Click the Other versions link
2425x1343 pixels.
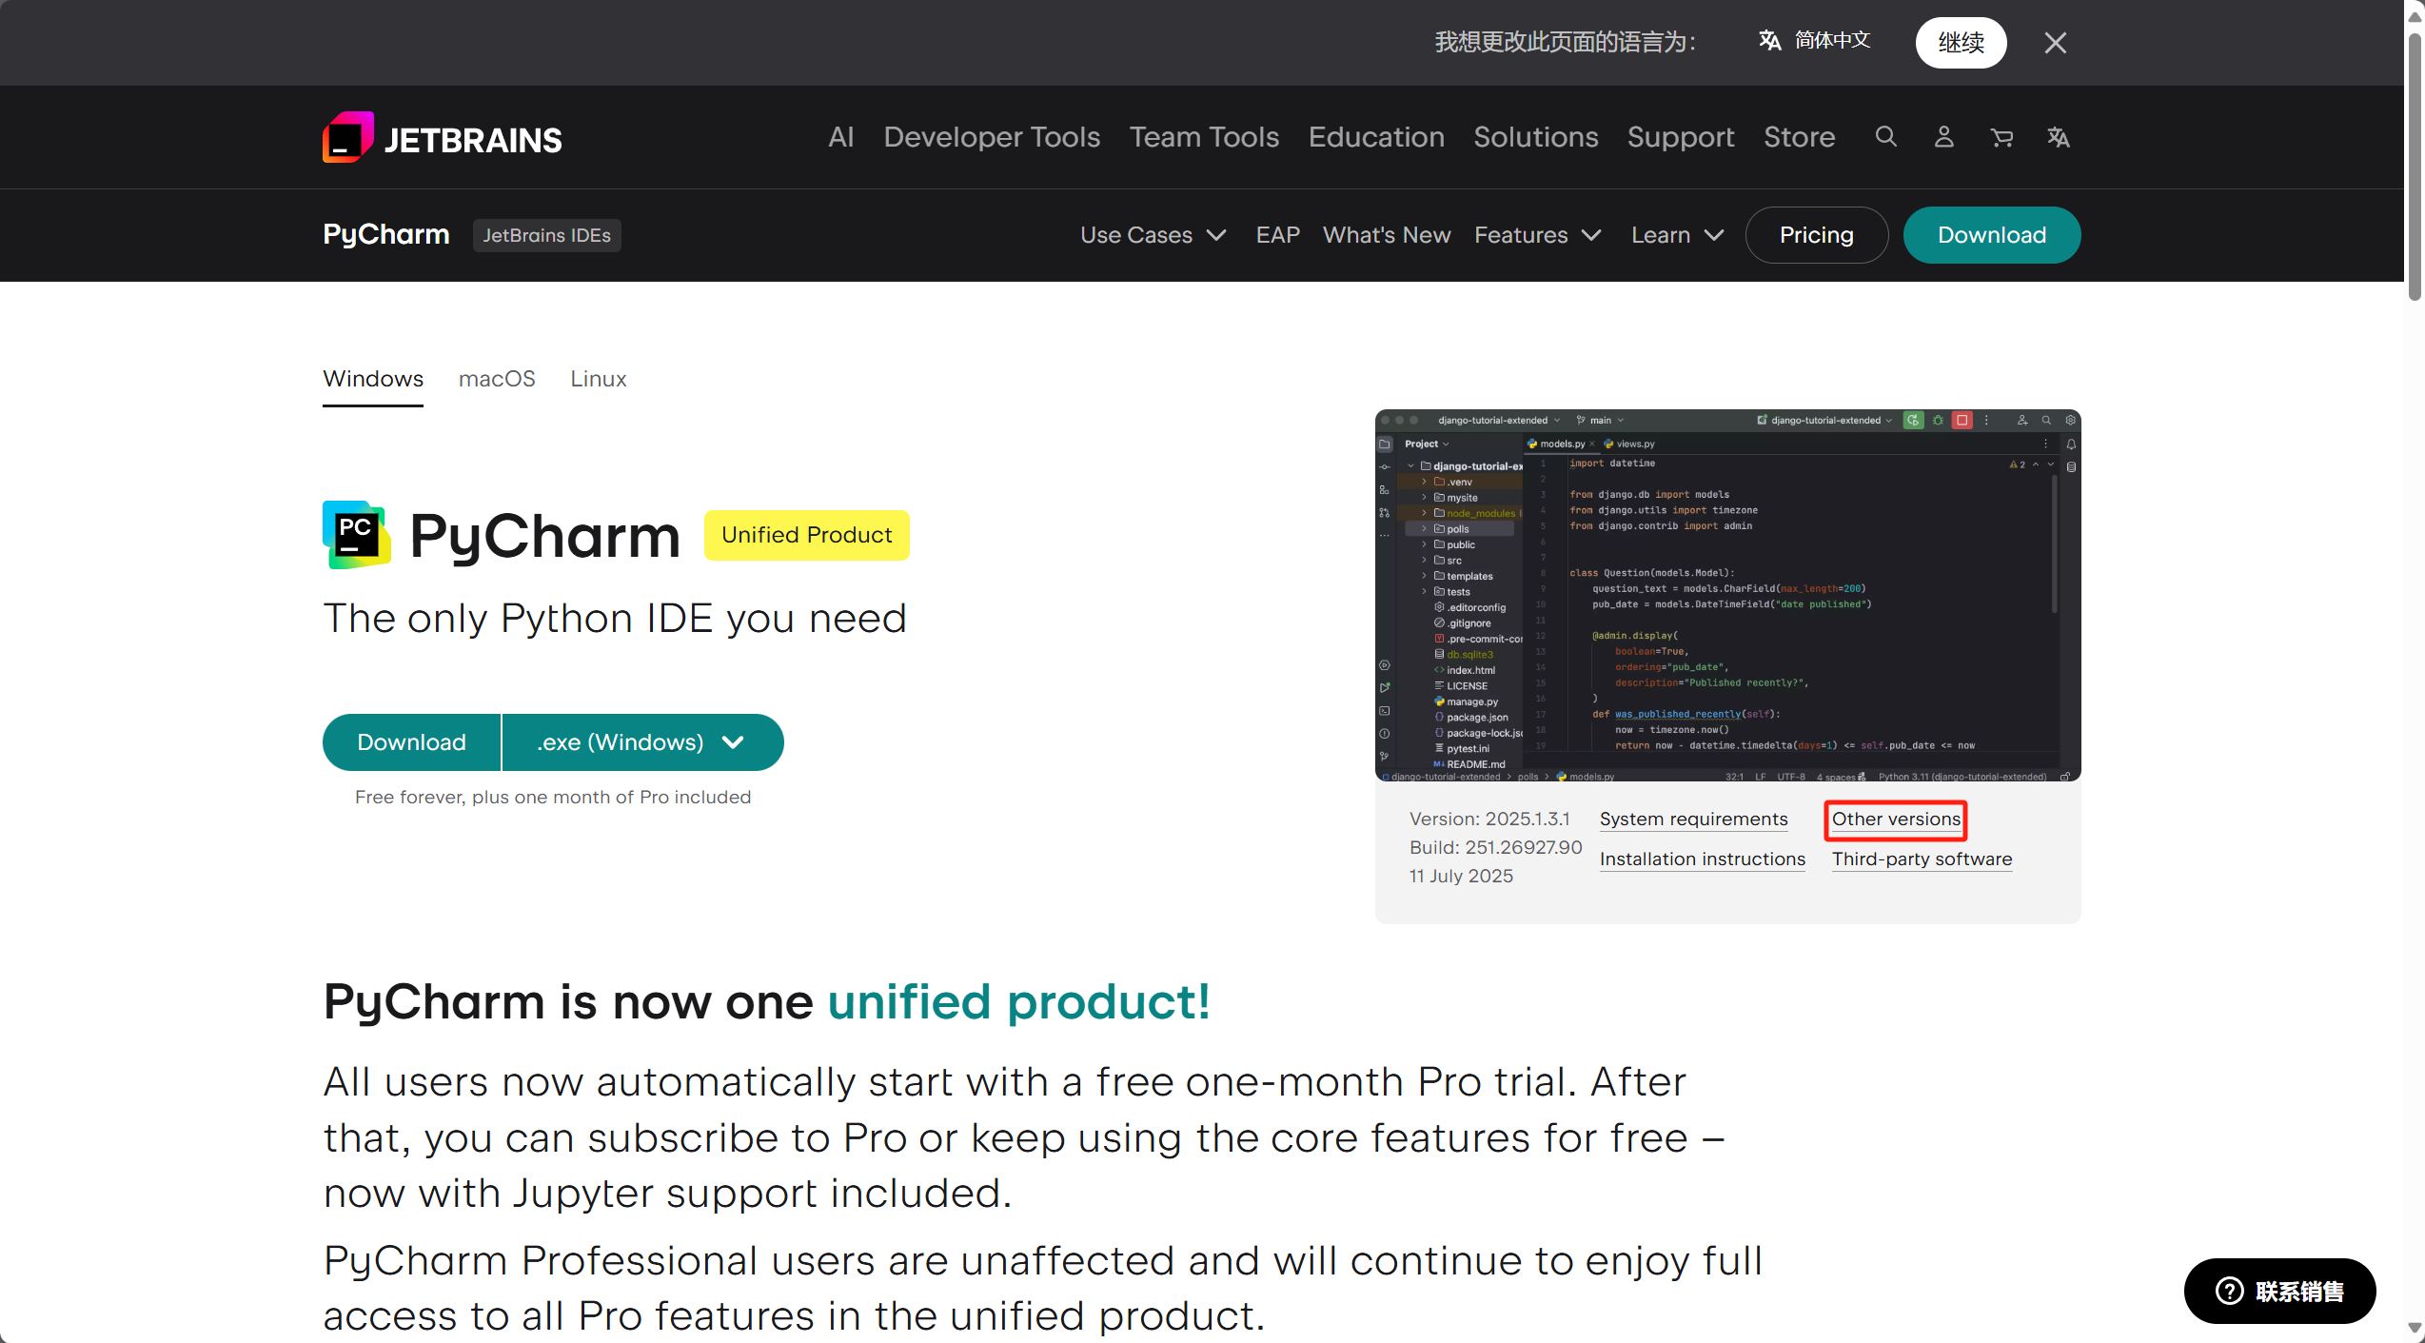click(x=1895, y=820)
